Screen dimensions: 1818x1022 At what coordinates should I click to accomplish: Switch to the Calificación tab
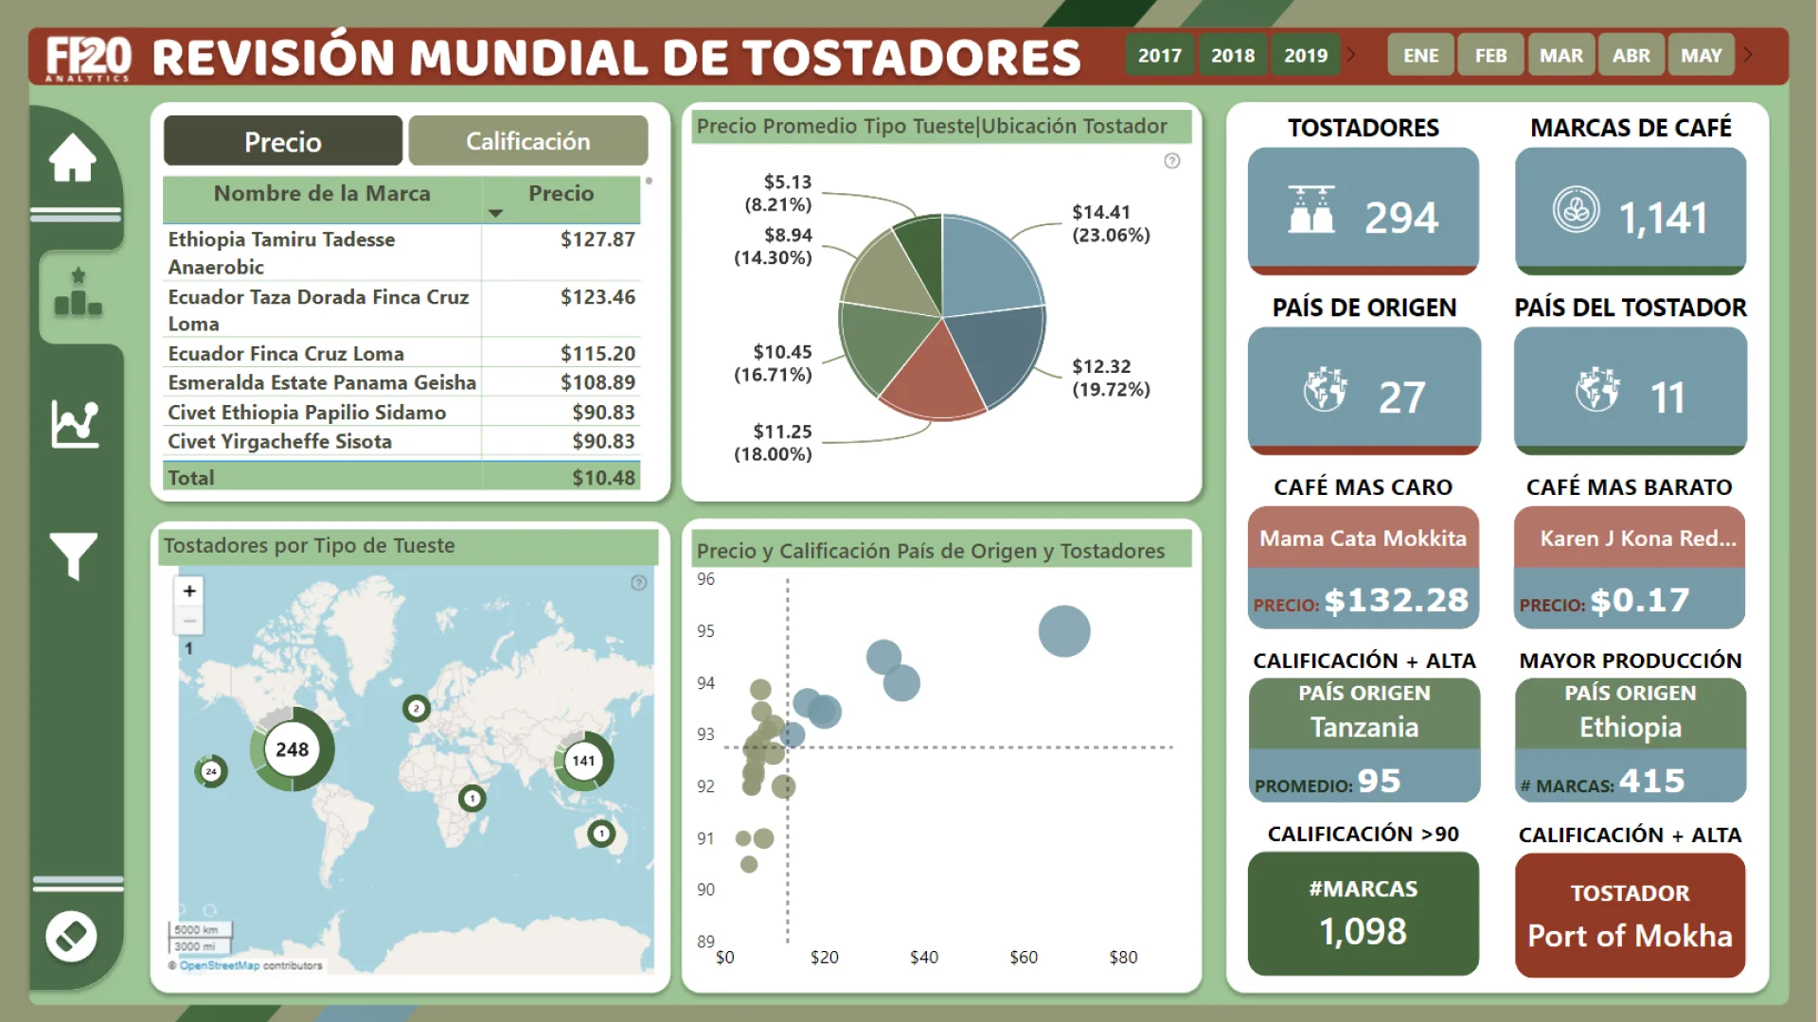point(528,141)
